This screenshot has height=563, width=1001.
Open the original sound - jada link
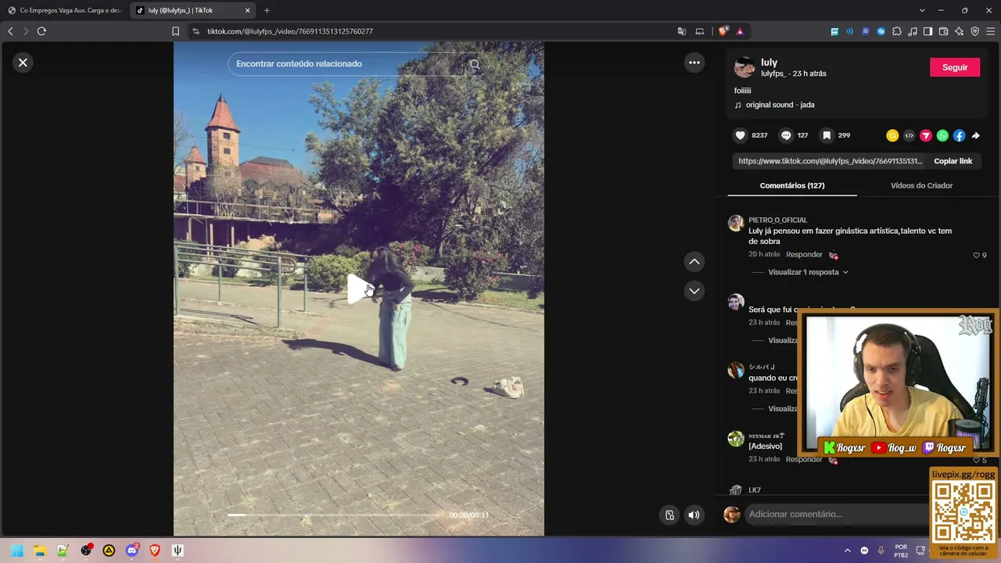(780, 105)
